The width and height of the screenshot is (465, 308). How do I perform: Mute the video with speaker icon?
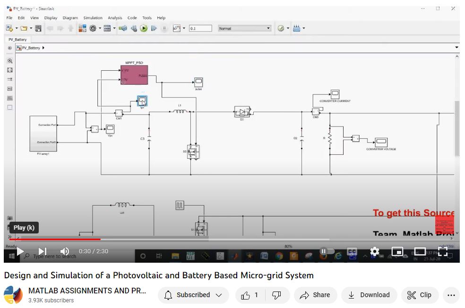tap(64, 251)
